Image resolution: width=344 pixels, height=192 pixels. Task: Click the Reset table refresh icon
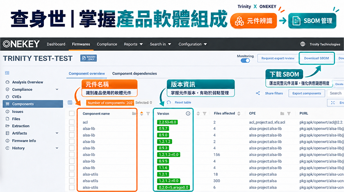pyautogui.click(x=169, y=102)
